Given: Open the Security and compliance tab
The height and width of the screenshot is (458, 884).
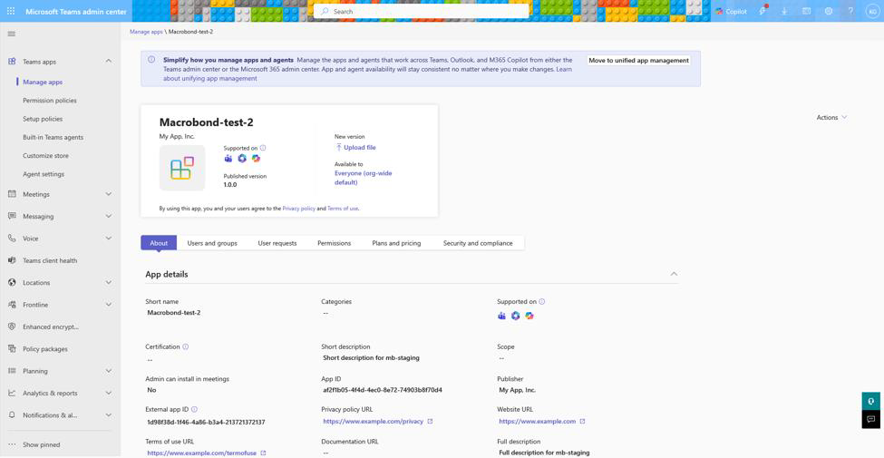Looking at the screenshot, I should pos(478,243).
